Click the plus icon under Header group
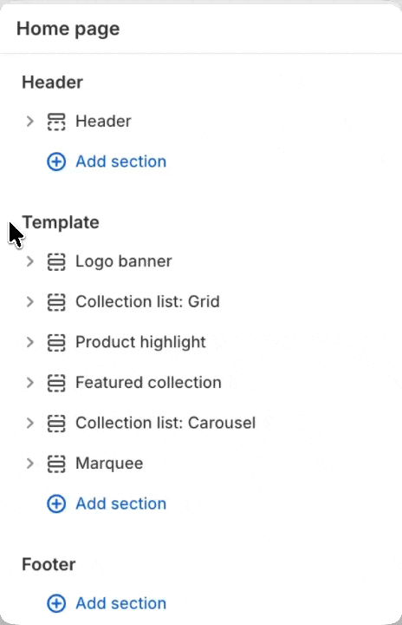 [56, 161]
